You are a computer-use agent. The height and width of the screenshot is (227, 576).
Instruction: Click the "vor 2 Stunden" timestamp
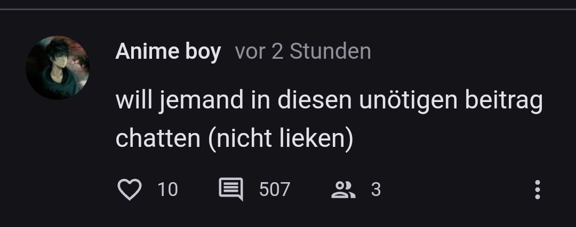pos(303,51)
